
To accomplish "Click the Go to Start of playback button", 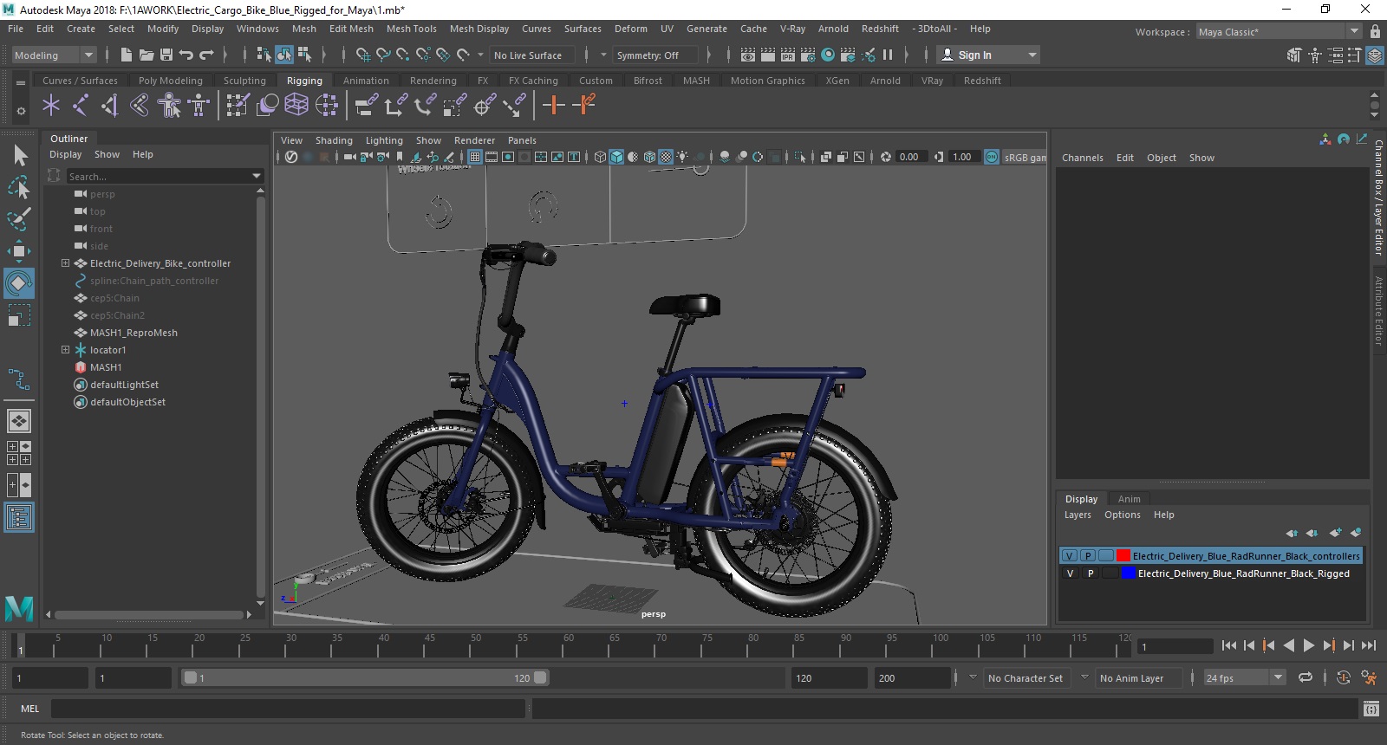I will coord(1229,645).
